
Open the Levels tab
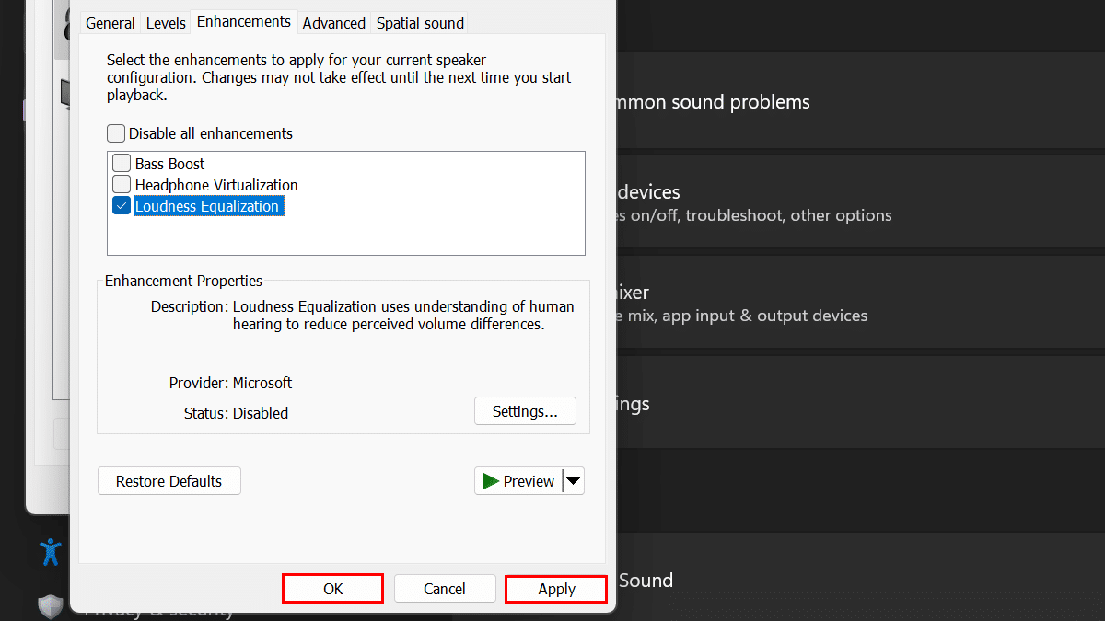click(166, 23)
